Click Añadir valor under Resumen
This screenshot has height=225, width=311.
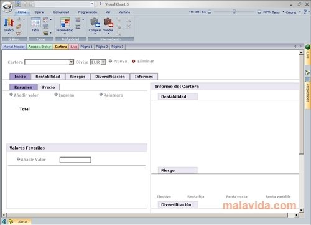click(24, 95)
